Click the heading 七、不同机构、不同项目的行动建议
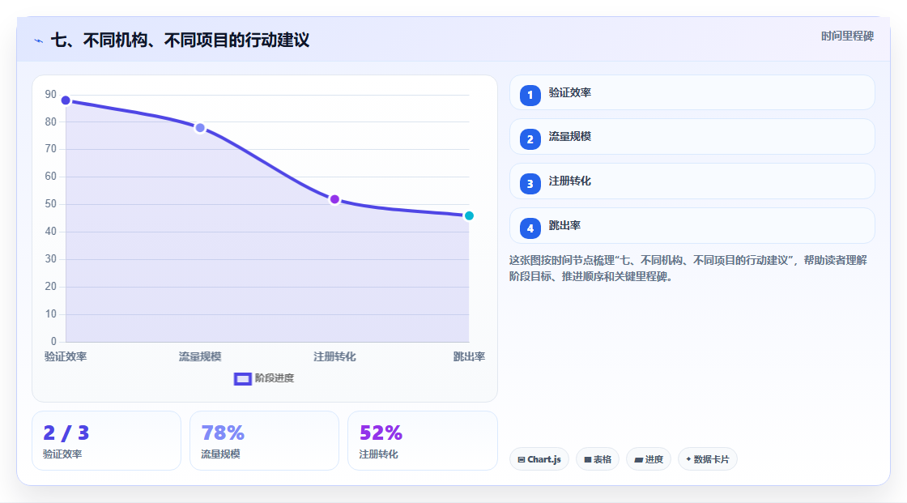This screenshot has height=503, width=907. [180, 40]
